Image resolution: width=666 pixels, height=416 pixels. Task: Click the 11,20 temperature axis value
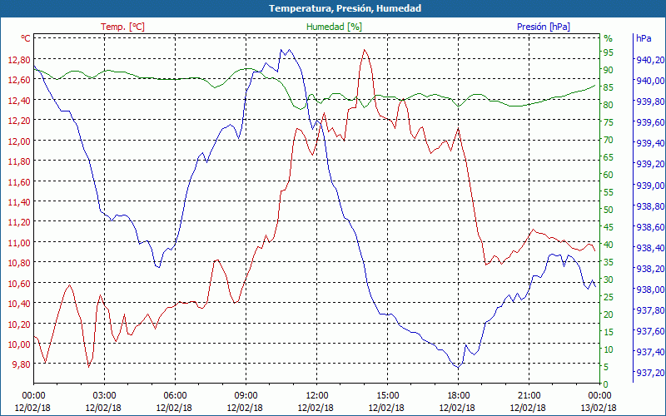(x=19, y=223)
